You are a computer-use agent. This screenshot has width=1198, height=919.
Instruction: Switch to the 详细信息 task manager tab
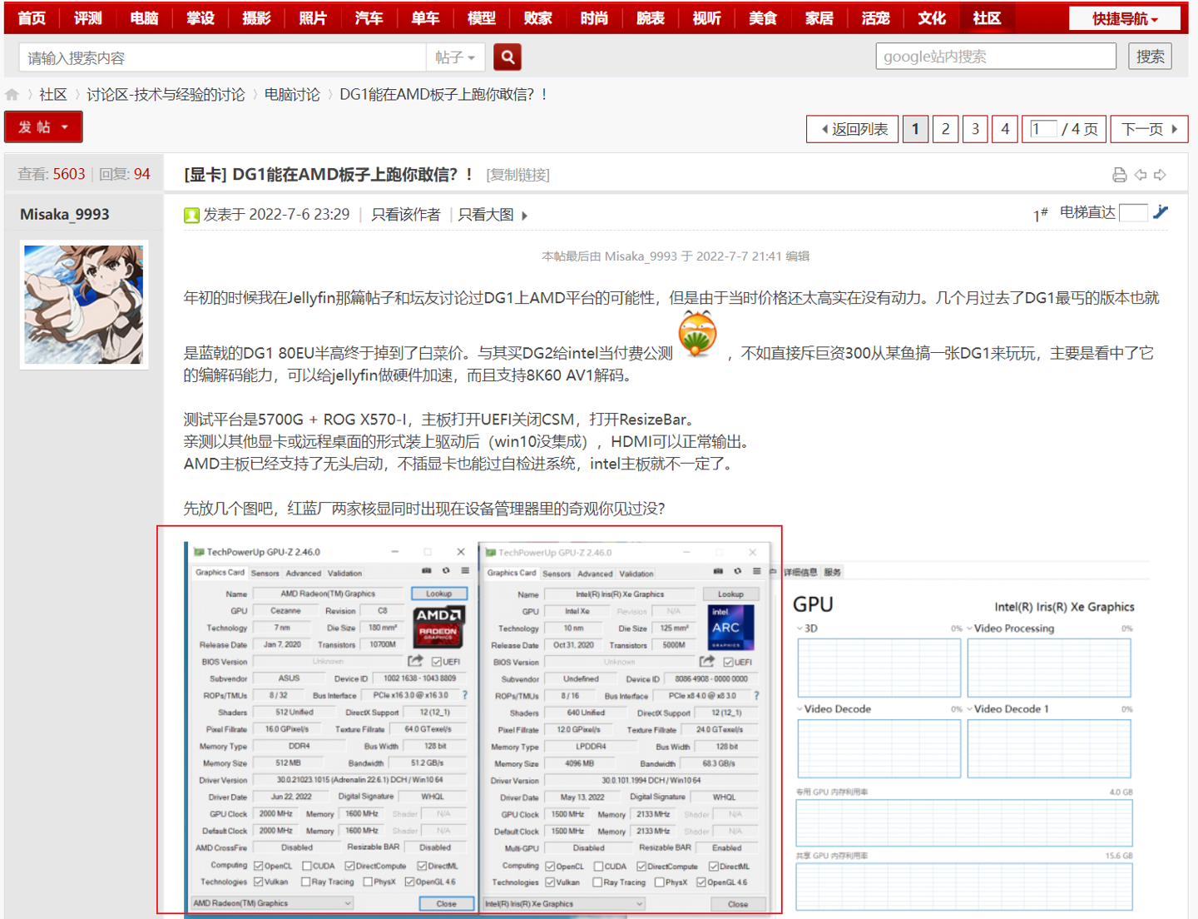800,573
